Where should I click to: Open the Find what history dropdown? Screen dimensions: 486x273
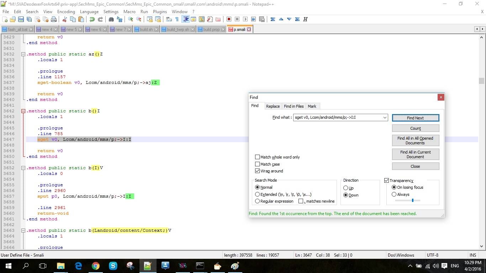385,117
